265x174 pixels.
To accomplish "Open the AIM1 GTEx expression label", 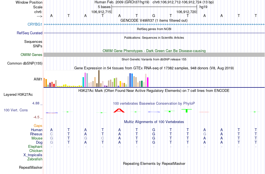I will click(x=38, y=79).
